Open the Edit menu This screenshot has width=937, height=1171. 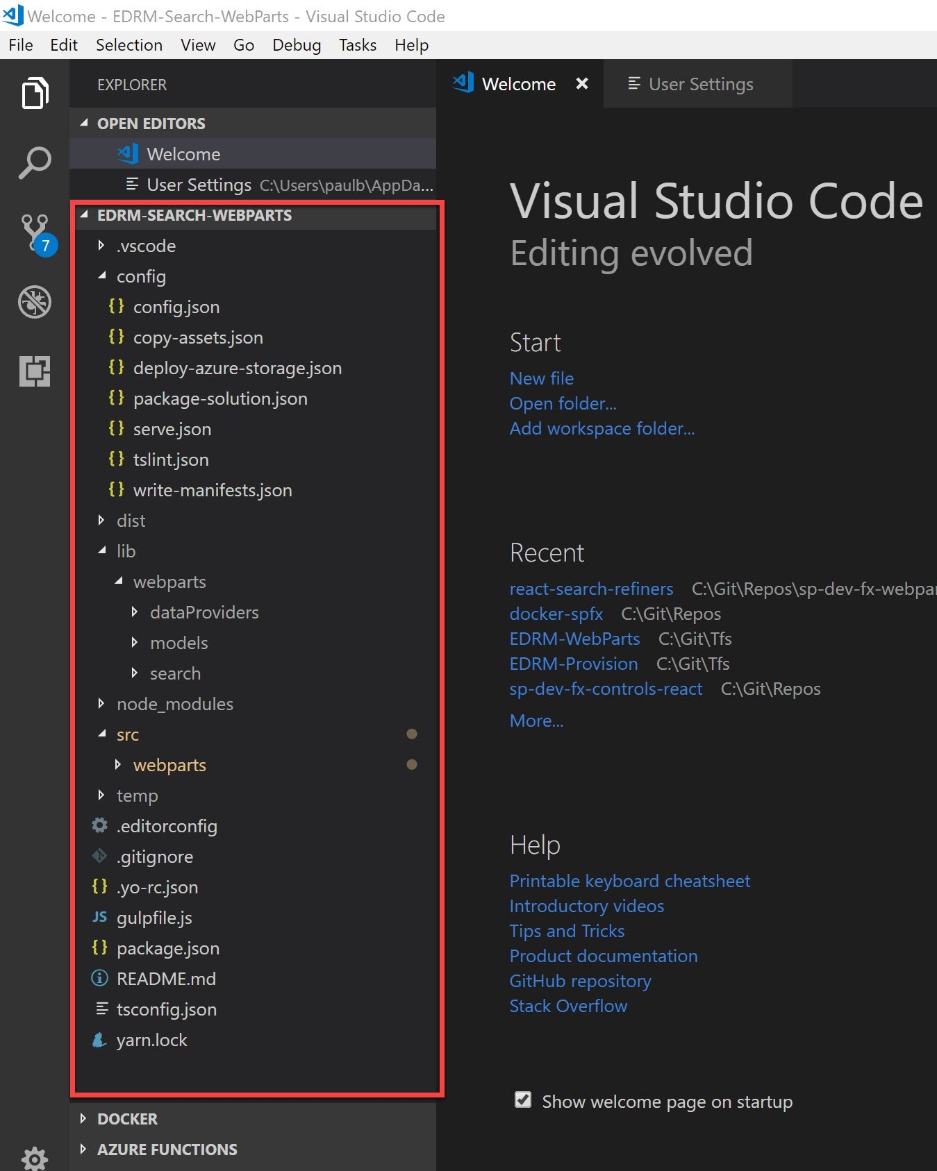tap(64, 45)
